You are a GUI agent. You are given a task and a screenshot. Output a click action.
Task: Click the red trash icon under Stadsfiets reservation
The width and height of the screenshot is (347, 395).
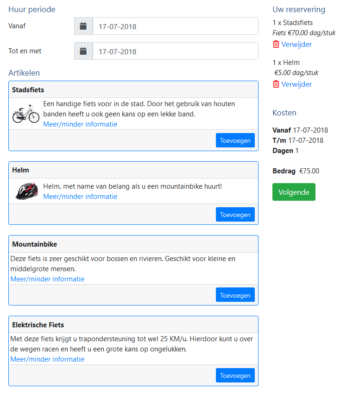pos(276,44)
